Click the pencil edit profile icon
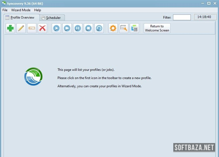The image size is (219, 157). click(x=21, y=28)
